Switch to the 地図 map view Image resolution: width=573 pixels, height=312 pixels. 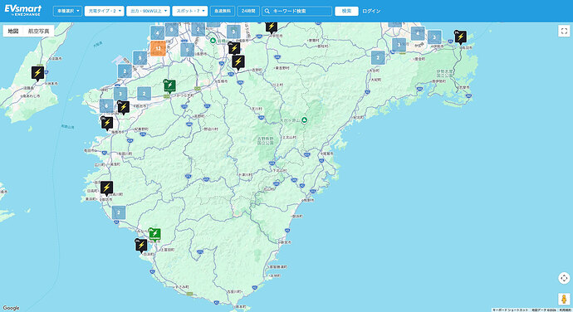click(13, 31)
